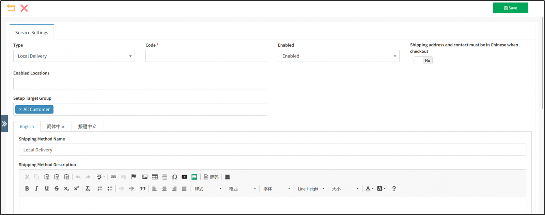Open the Type dropdown showing Local Delivery
Viewport: 545px width, 215px height.
tap(74, 56)
